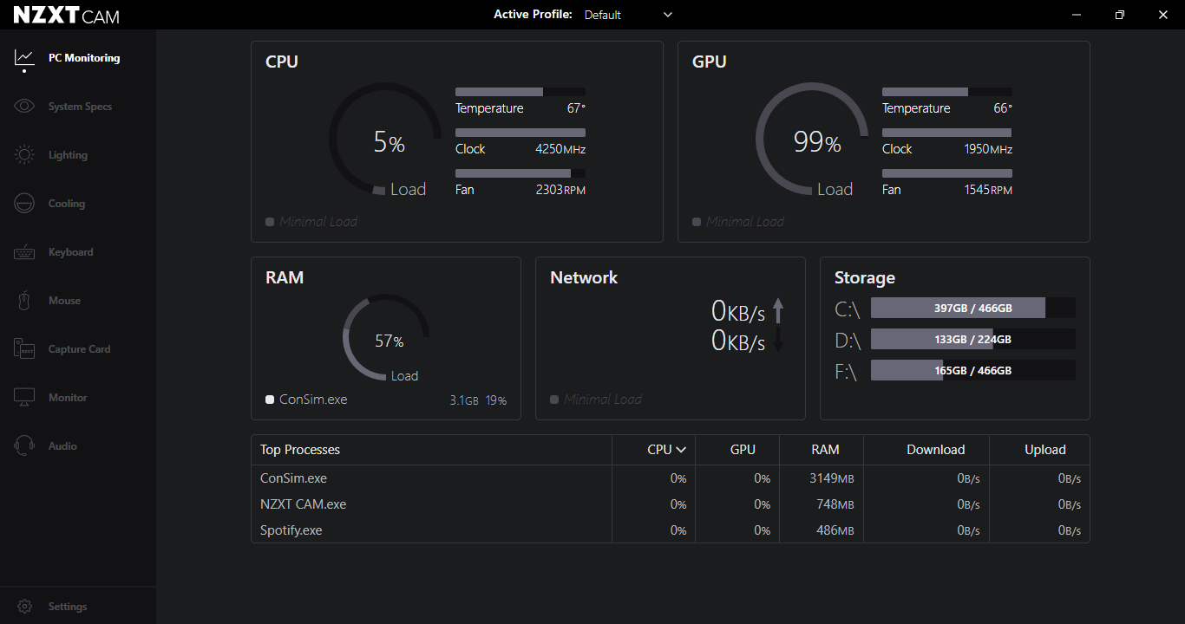This screenshot has width=1185, height=624.
Task: Click the Spotify.exe process row
Action: [670, 530]
